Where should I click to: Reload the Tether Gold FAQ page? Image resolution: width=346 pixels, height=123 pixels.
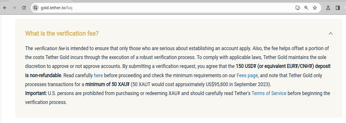pos(24,8)
